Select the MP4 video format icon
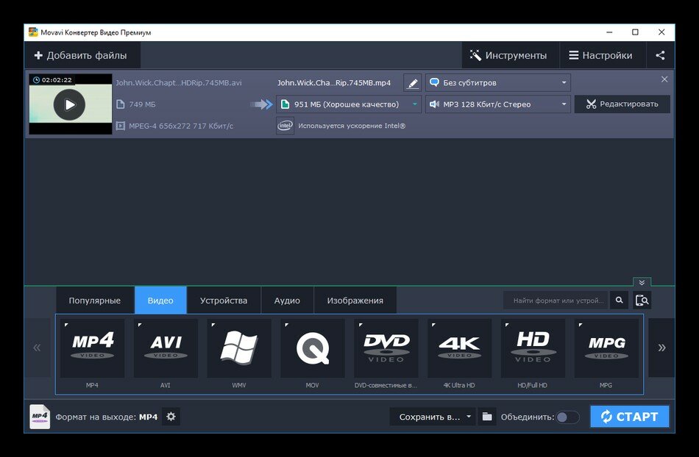Viewport: 699px width, 457px height. 92,348
